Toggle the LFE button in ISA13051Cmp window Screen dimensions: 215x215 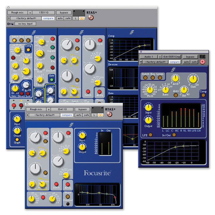(150, 135)
